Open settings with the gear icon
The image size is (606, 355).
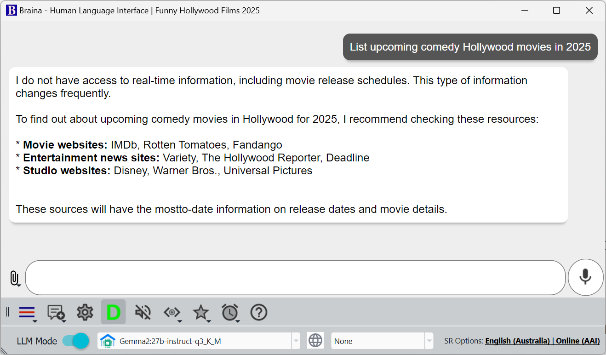(85, 312)
